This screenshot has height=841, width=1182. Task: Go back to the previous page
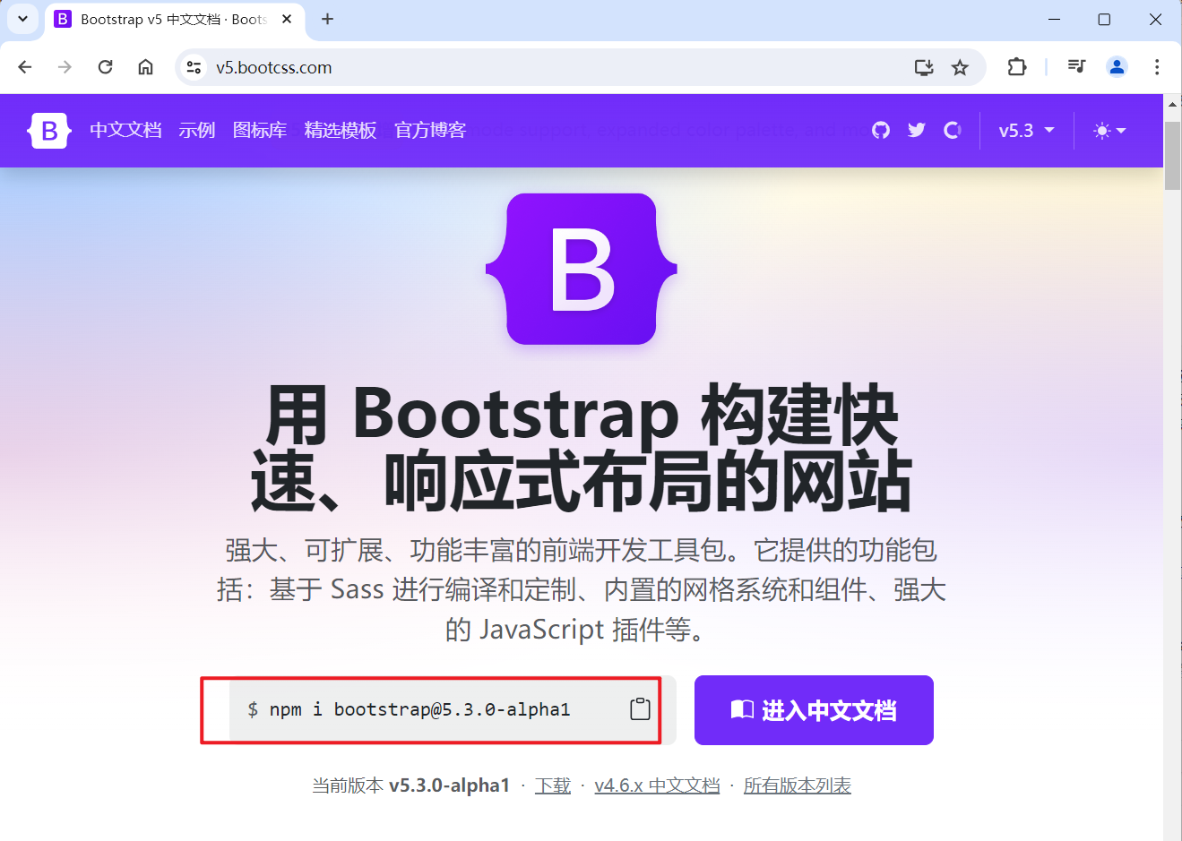tap(25, 67)
